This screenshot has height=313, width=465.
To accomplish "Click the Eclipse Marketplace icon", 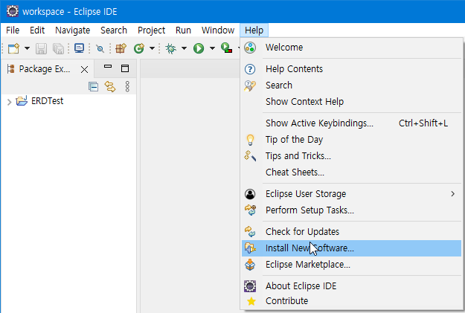I will pos(250,265).
